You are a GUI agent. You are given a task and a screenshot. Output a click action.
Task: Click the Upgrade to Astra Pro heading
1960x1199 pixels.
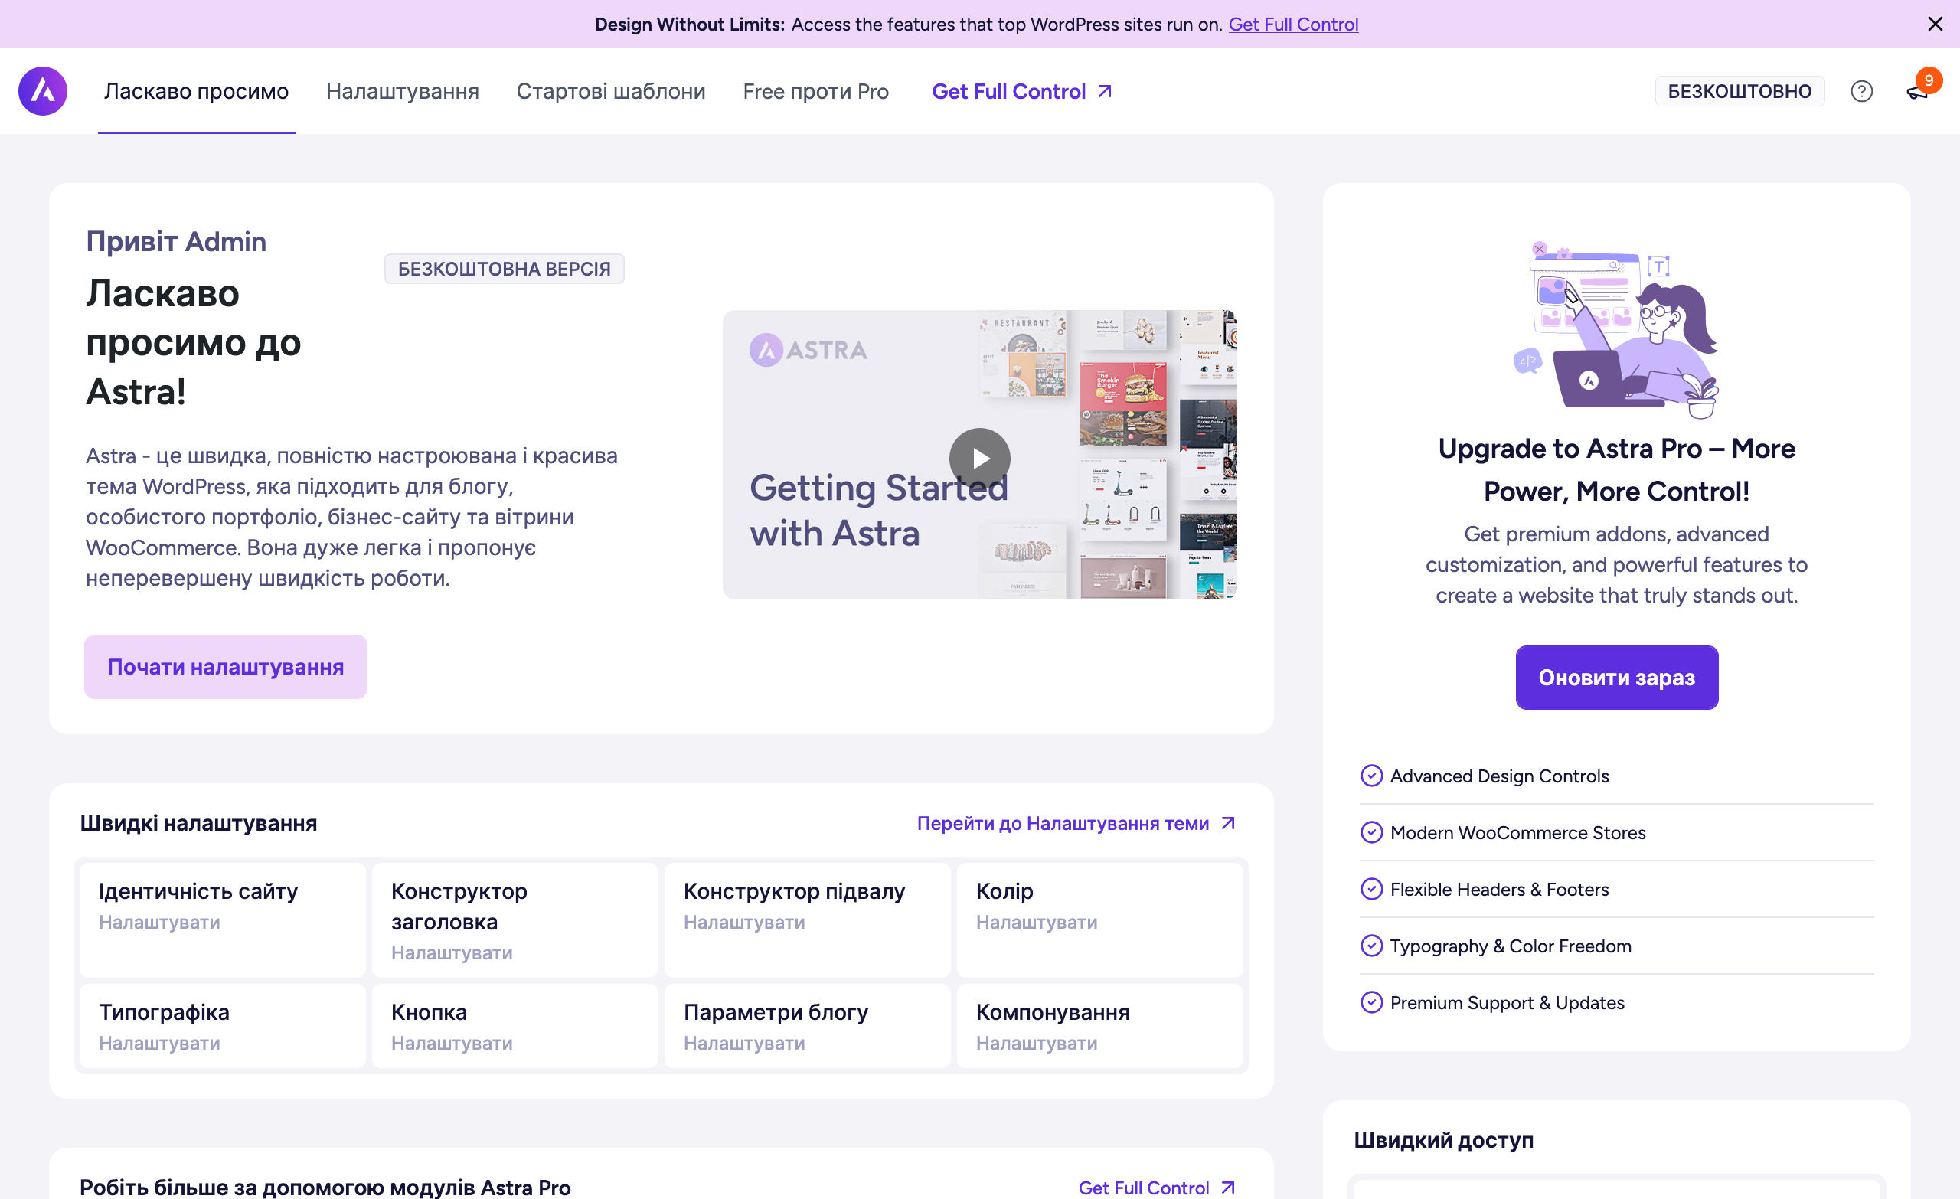(1616, 469)
